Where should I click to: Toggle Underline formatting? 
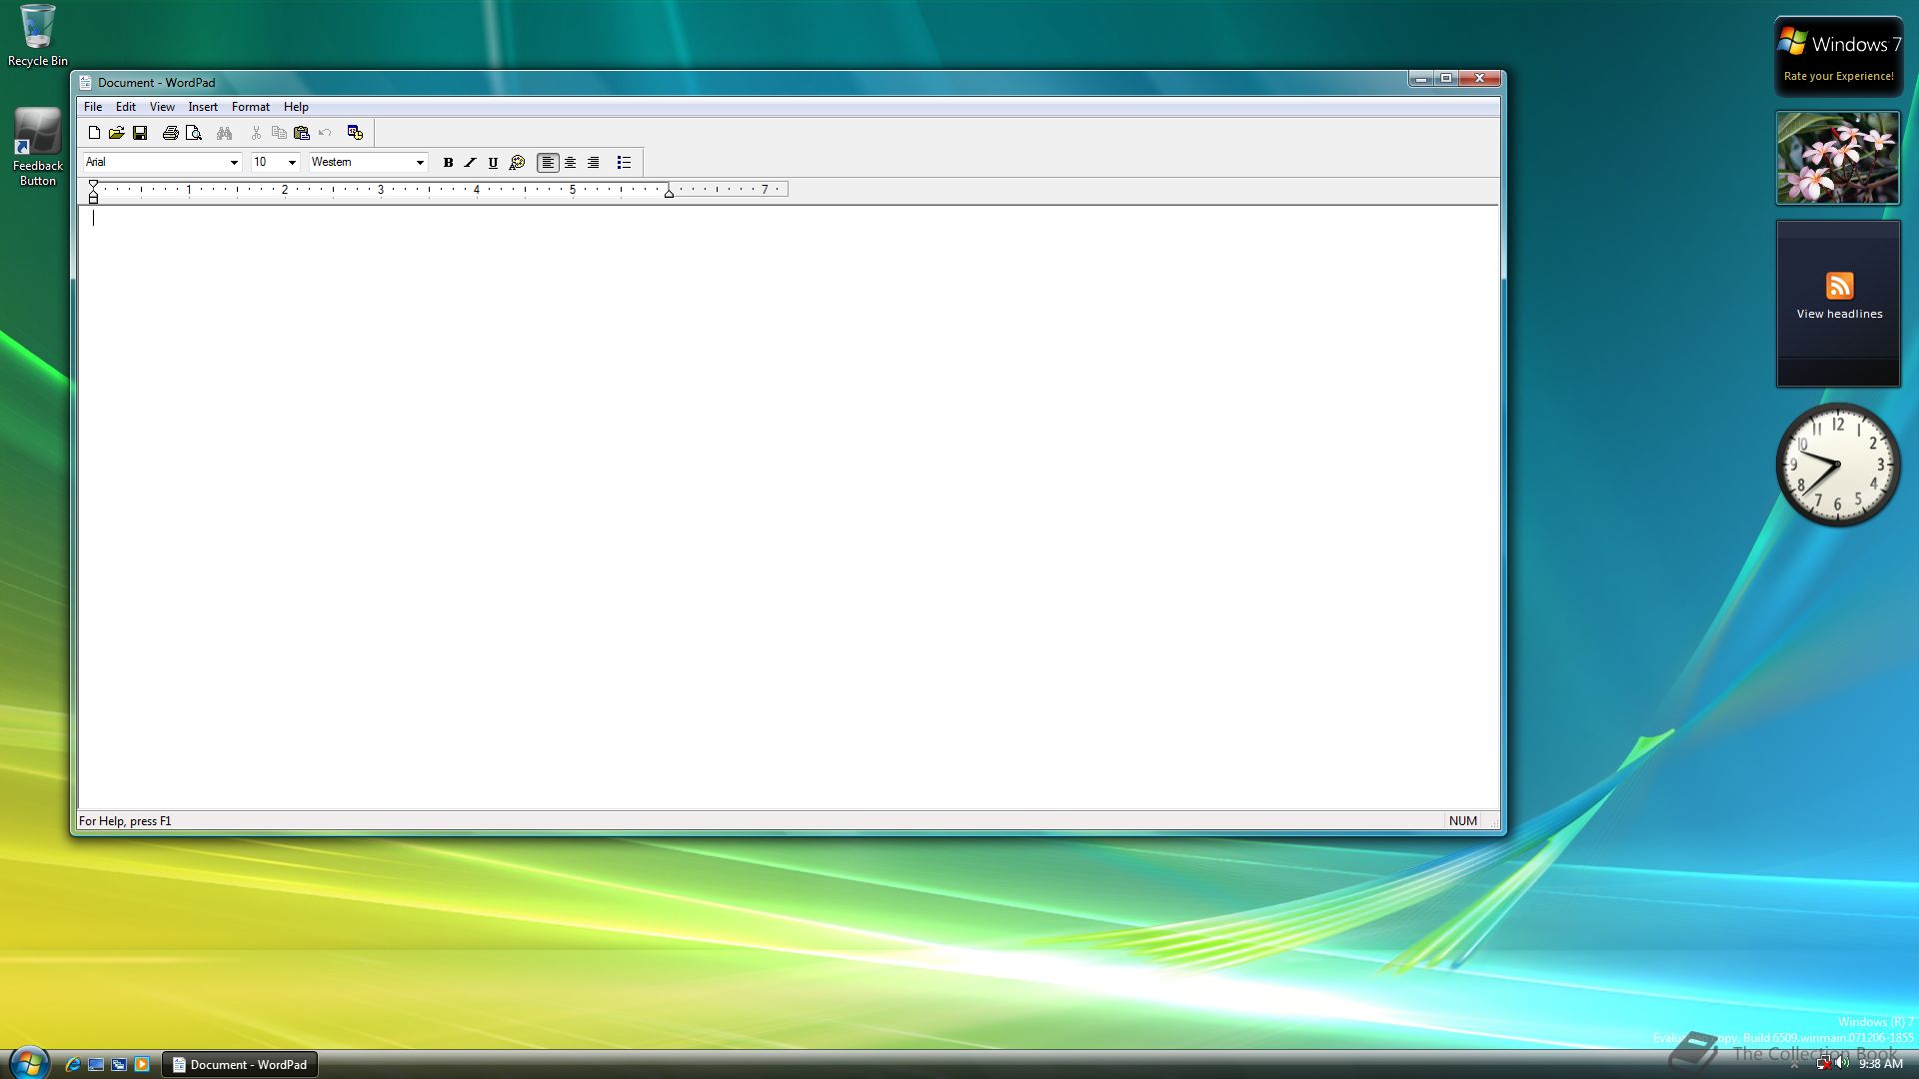(x=493, y=162)
